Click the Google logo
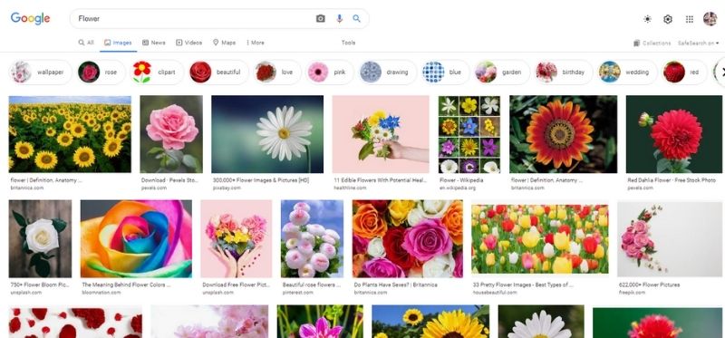This screenshot has width=725, height=338. coord(31,18)
